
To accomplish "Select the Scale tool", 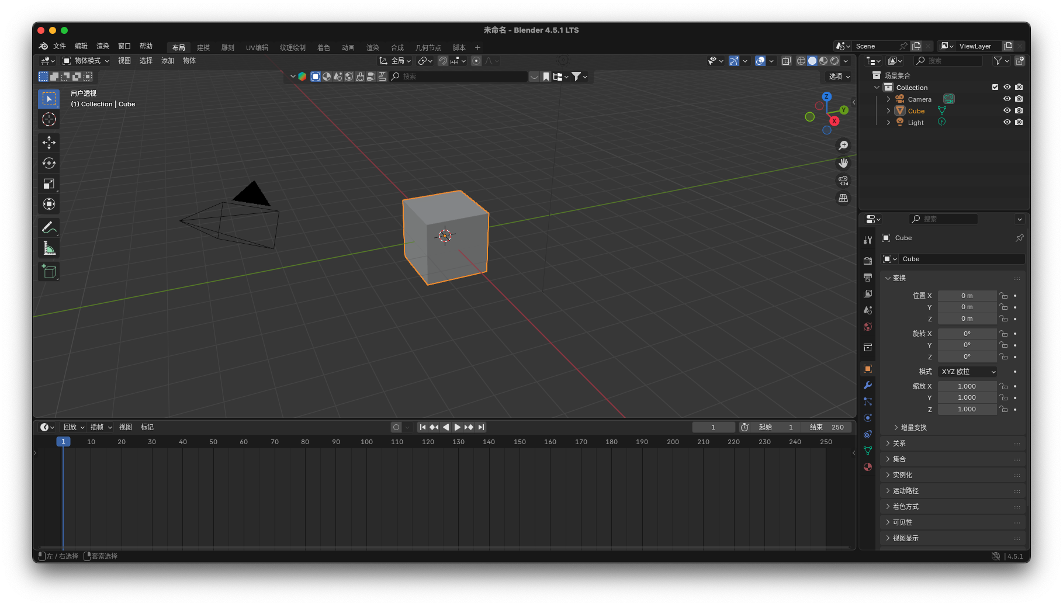I will (x=49, y=183).
